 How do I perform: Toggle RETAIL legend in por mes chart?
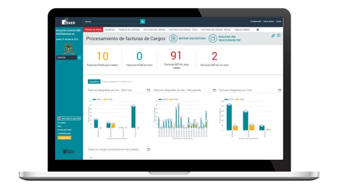click(229, 100)
